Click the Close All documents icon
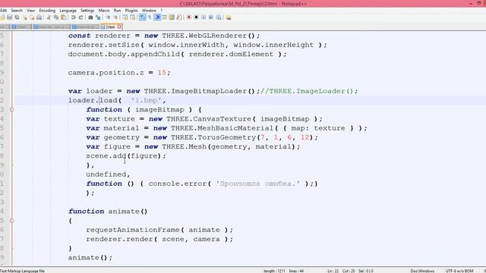The height and width of the screenshot is (273, 486). [32, 17]
